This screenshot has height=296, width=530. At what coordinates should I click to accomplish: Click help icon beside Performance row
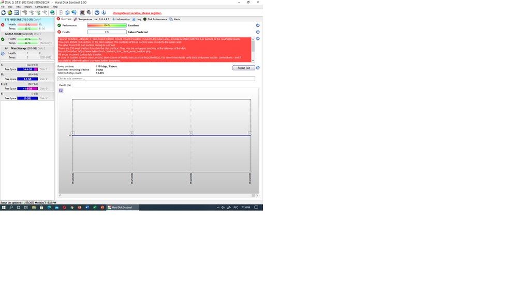tap(258, 25)
